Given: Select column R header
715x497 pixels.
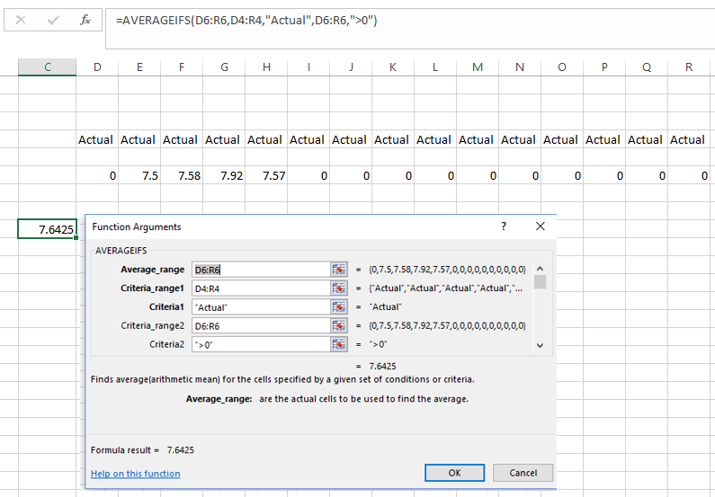Looking at the screenshot, I should pos(689,67).
